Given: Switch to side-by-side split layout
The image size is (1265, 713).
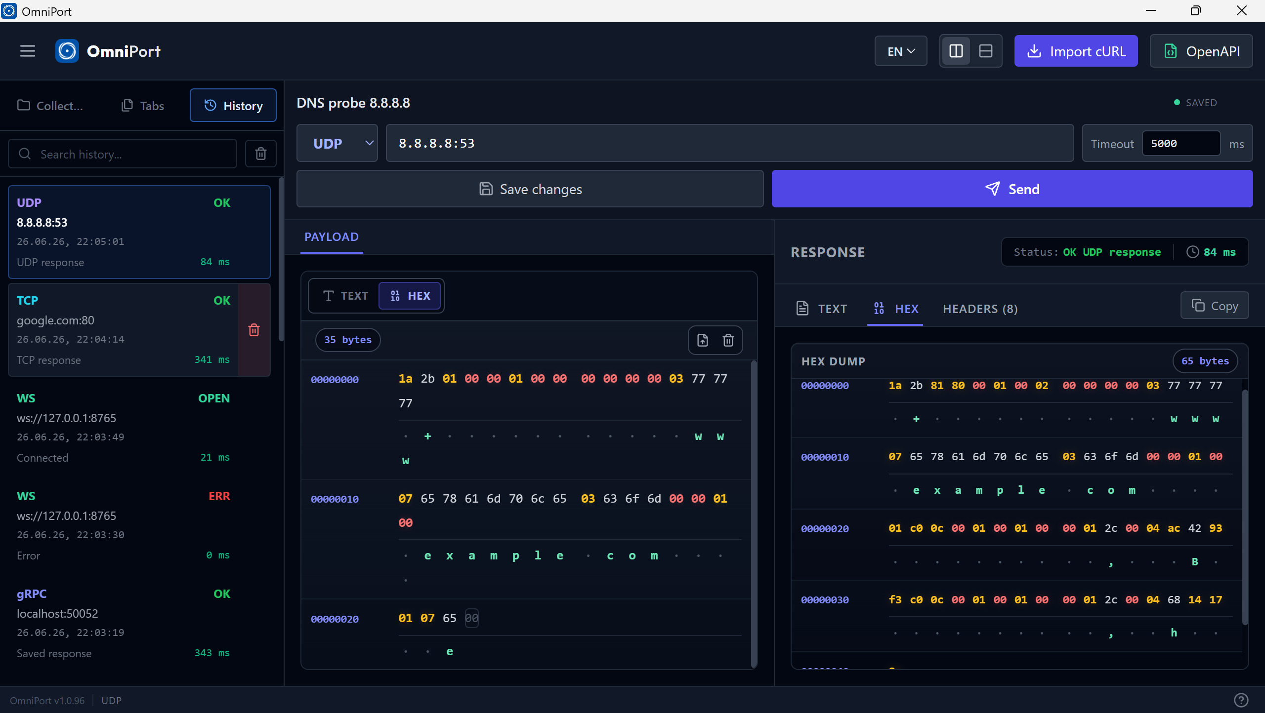Looking at the screenshot, I should (956, 51).
